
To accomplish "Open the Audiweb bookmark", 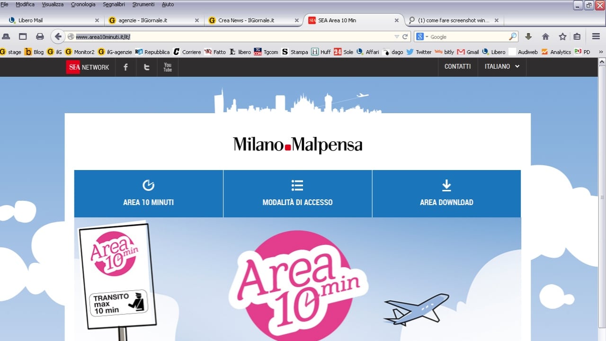I will 523,52.
